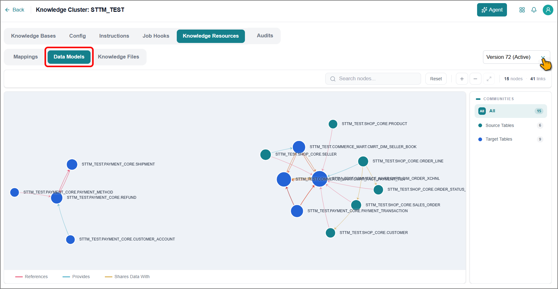Select the Data Models sub-tab
This screenshot has height=289, width=558.
(69, 57)
